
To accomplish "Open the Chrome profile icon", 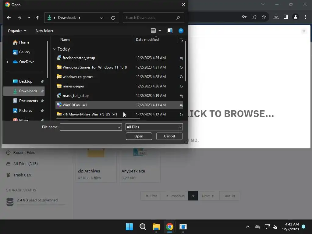I will coord(296,17).
